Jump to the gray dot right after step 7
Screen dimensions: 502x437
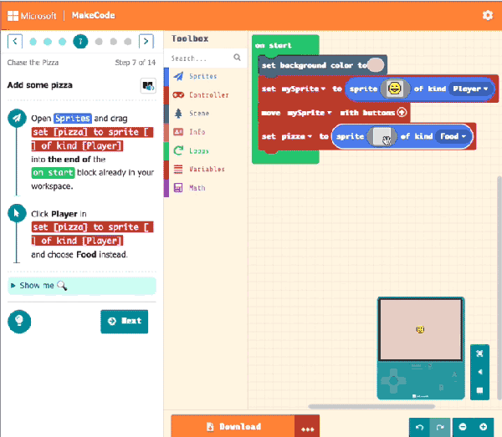(x=99, y=42)
